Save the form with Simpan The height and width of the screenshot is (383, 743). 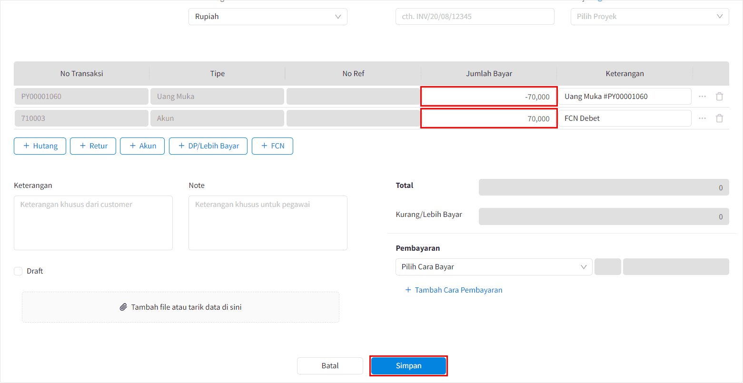tap(408, 366)
